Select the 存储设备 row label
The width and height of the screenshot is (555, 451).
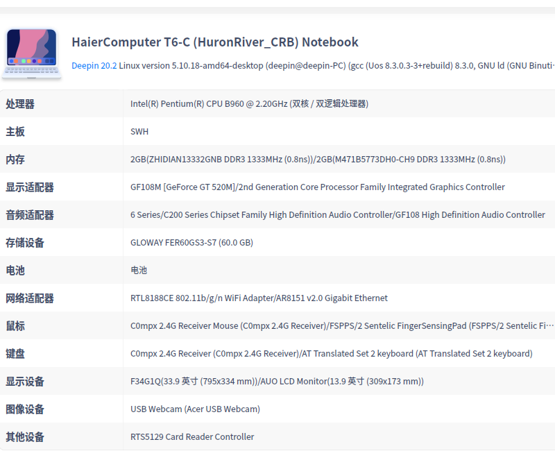pyautogui.click(x=25, y=243)
